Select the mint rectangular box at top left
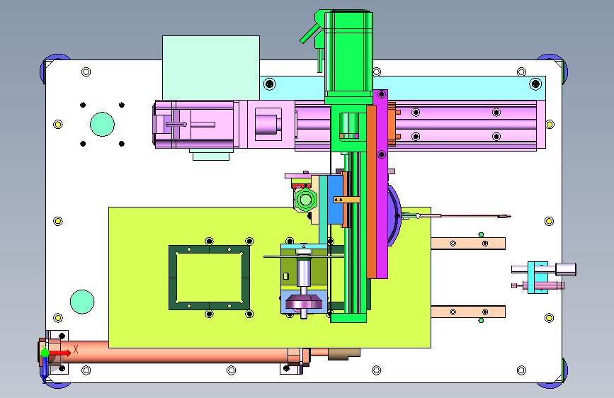Image resolution: width=614 pixels, height=398 pixels. pos(210,67)
